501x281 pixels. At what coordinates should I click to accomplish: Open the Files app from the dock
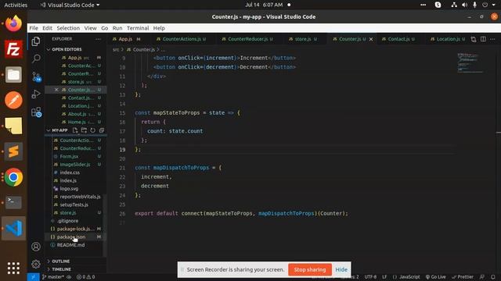[x=13, y=75]
